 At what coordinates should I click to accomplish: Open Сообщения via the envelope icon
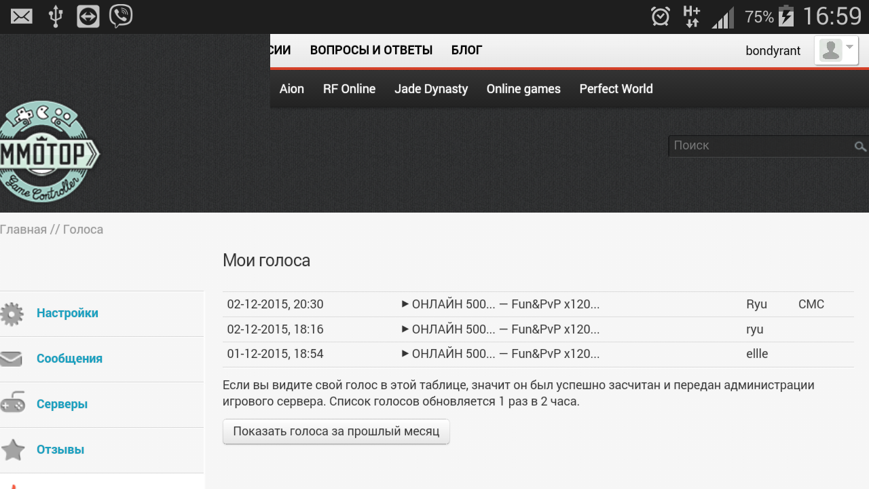12,359
